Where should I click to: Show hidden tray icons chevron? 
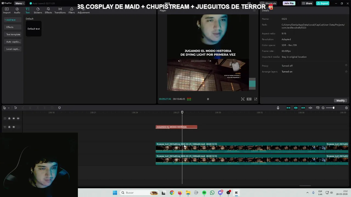(307, 193)
